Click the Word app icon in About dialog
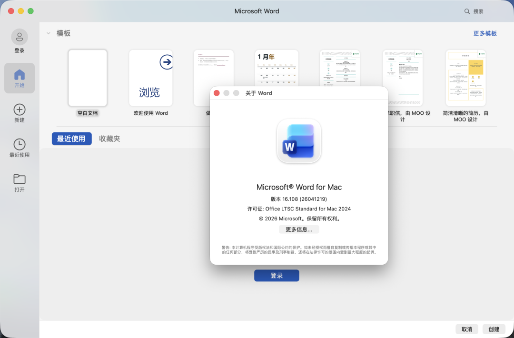This screenshot has width=514, height=338. click(299, 141)
